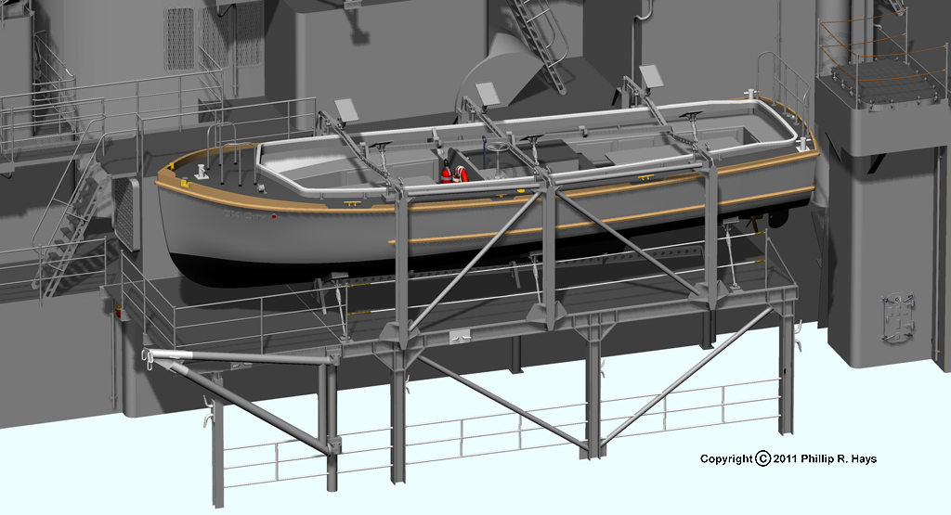Viewport: 951px width, 515px height.
Task: Click the copyright symbol in the watermark
Action: [x=762, y=458]
